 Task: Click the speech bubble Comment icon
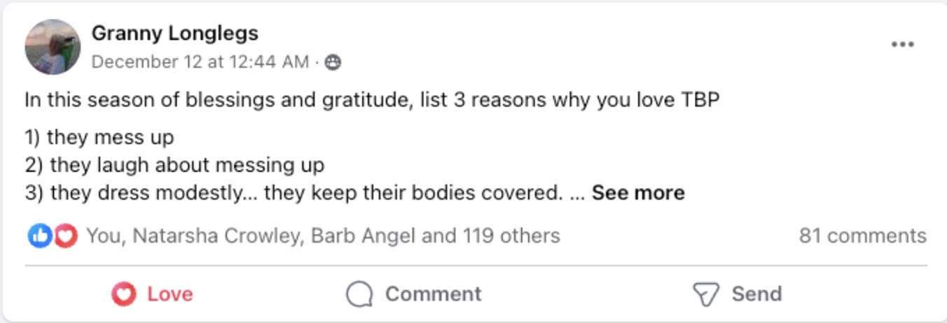pyautogui.click(x=359, y=294)
